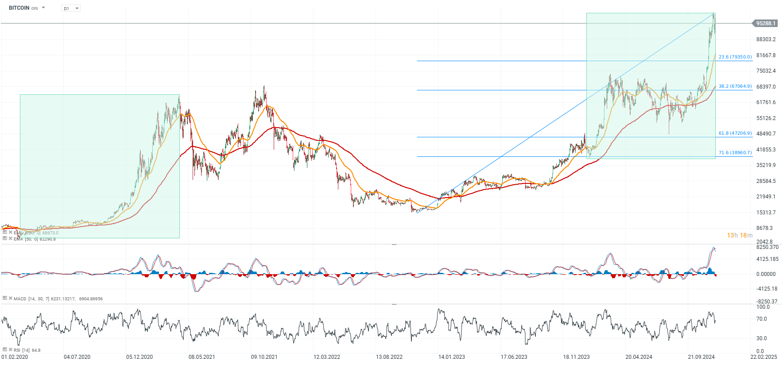This screenshot has width=783, height=365.
Task: Click the 01.02.2020 date axis label
Action: (x=15, y=357)
